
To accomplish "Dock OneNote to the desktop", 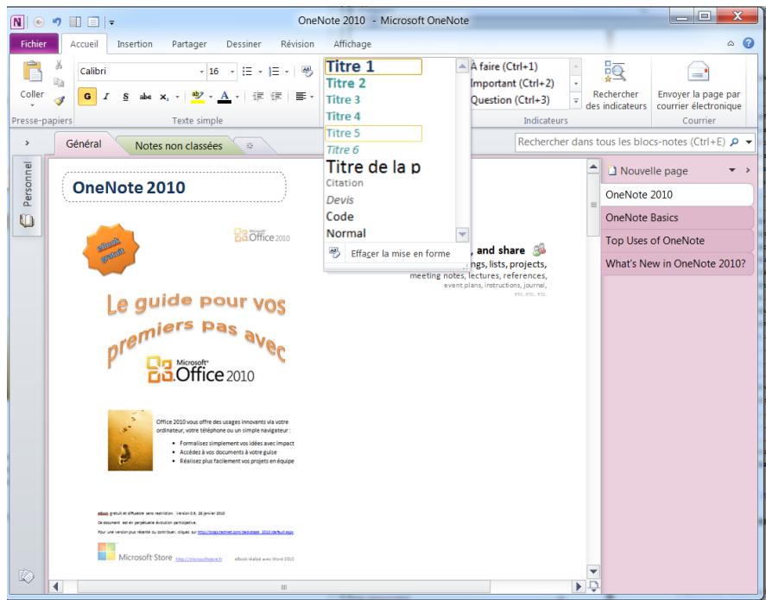I will tap(75, 22).
